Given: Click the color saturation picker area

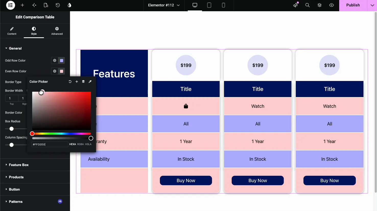Looking at the screenshot, I should pyautogui.click(x=62, y=111).
